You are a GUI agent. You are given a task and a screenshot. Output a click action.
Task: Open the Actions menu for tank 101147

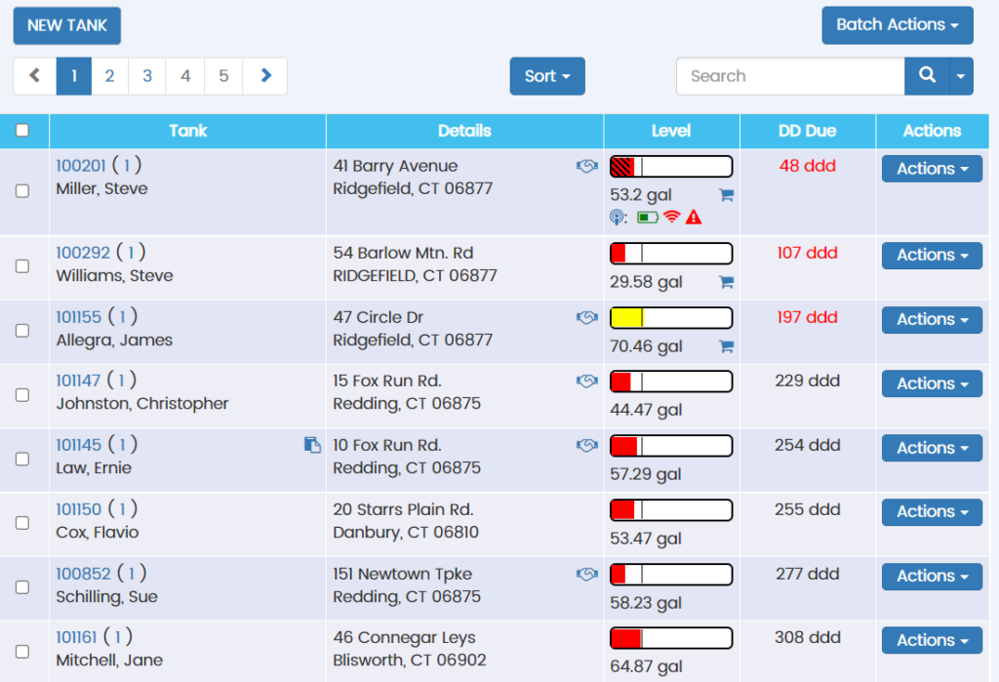pyautogui.click(x=932, y=383)
